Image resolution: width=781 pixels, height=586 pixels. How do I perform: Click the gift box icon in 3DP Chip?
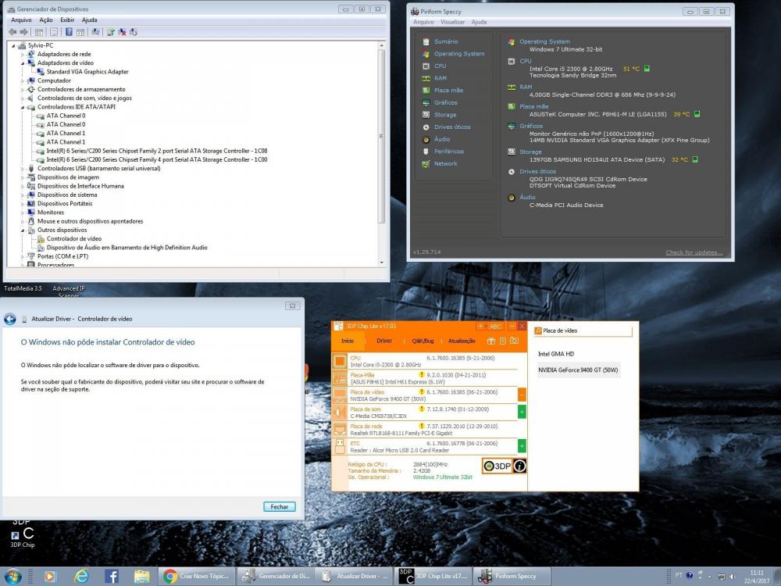(491, 341)
